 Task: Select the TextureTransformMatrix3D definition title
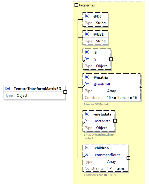[x=38, y=88]
